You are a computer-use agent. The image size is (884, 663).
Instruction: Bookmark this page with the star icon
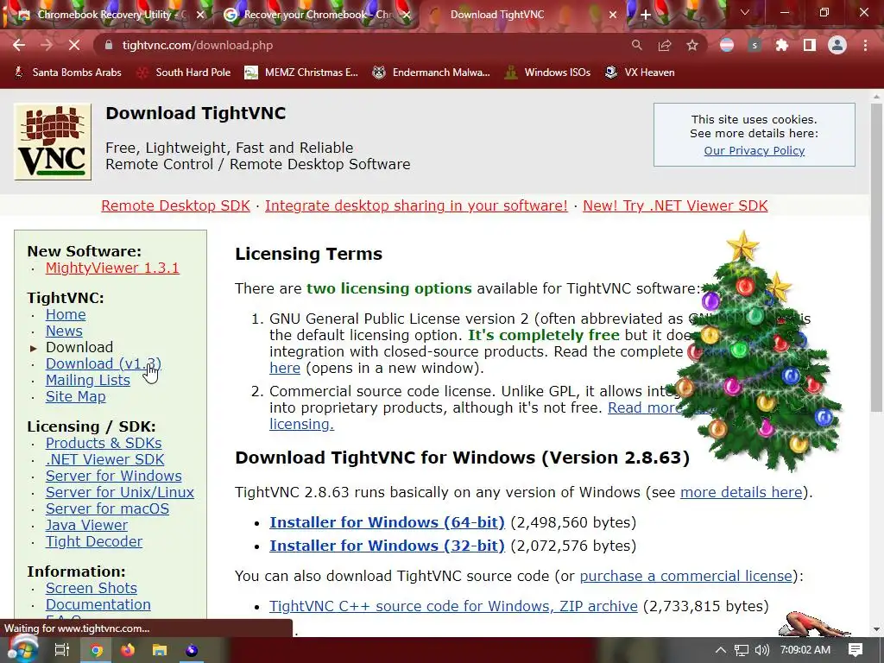(x=692, y=45)
